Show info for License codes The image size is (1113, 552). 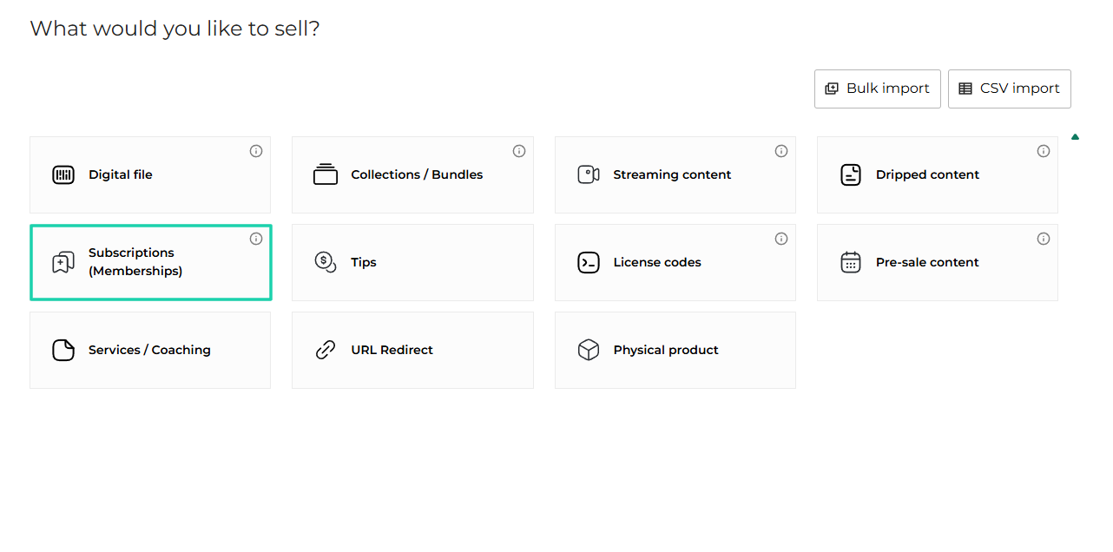(781, 239)
